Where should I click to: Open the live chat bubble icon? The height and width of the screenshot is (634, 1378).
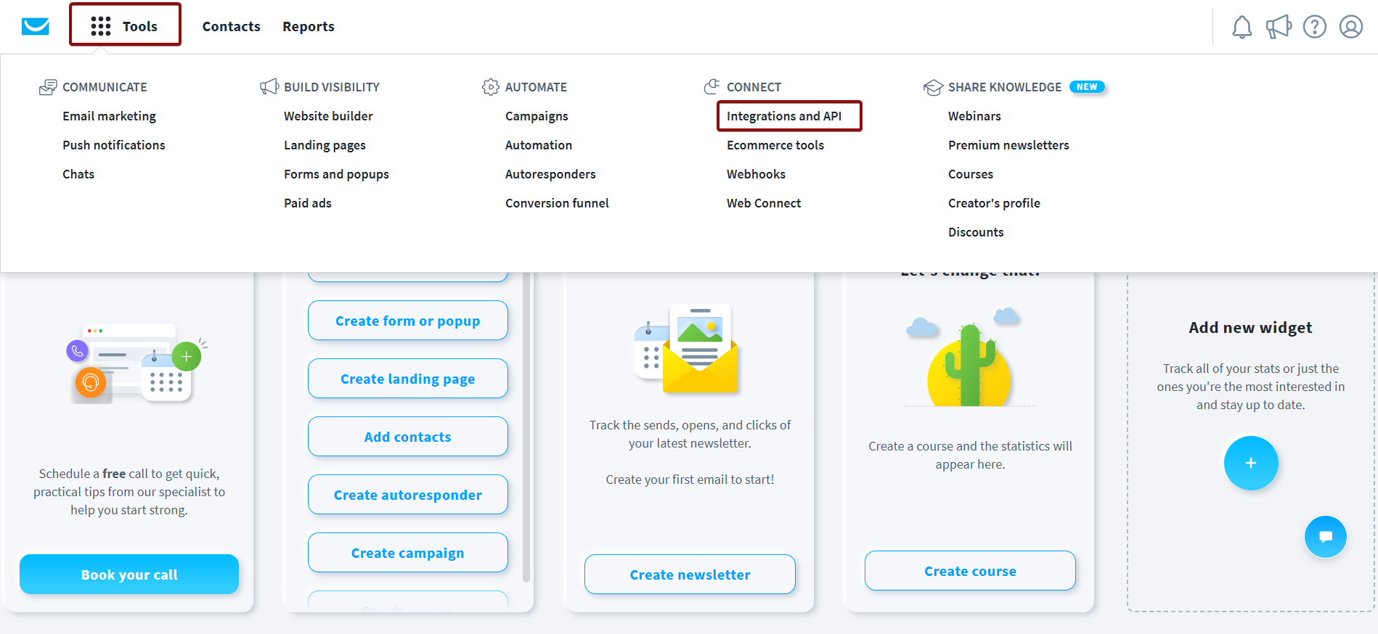tap(1325, 537)
